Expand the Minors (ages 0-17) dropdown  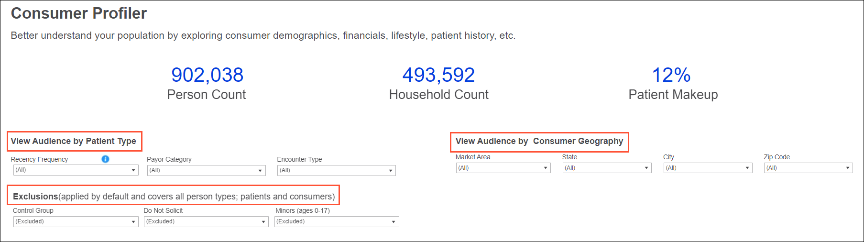337,221
